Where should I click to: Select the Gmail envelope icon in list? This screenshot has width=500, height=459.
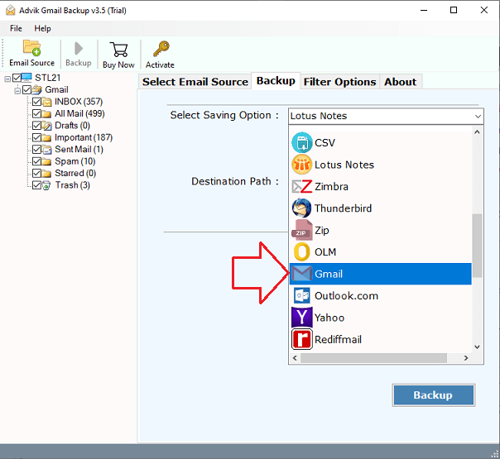[x=301, y=274]
